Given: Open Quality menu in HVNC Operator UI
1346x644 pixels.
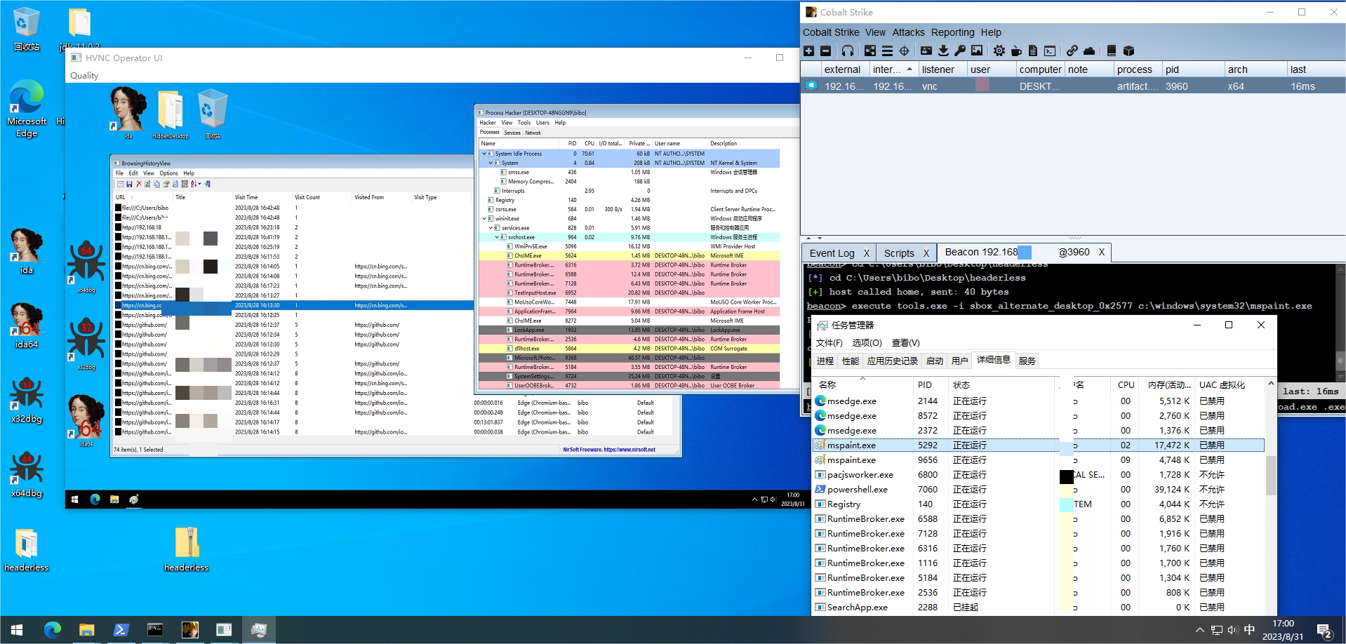Looking at the screenshot, I should tap(84, 76).
